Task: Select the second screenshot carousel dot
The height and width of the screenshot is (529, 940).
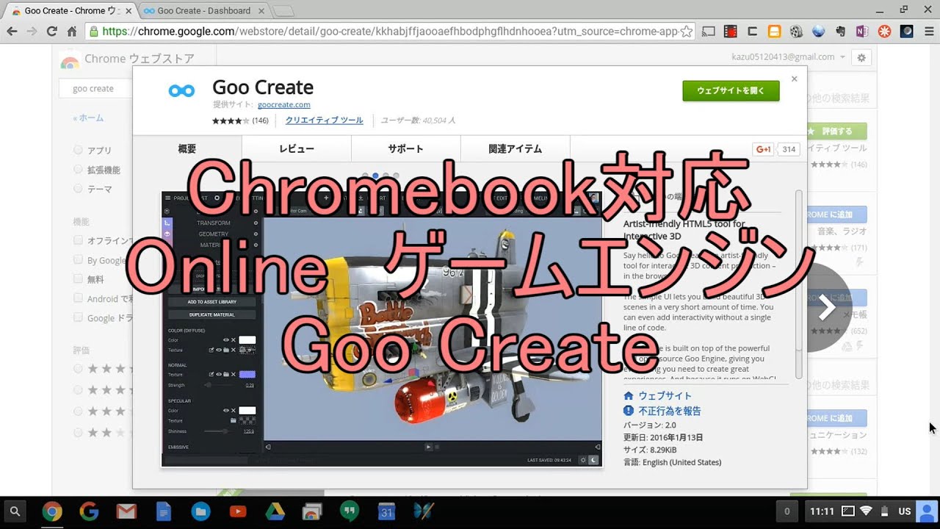Action: pyautogui.click(x=375, y=176)
